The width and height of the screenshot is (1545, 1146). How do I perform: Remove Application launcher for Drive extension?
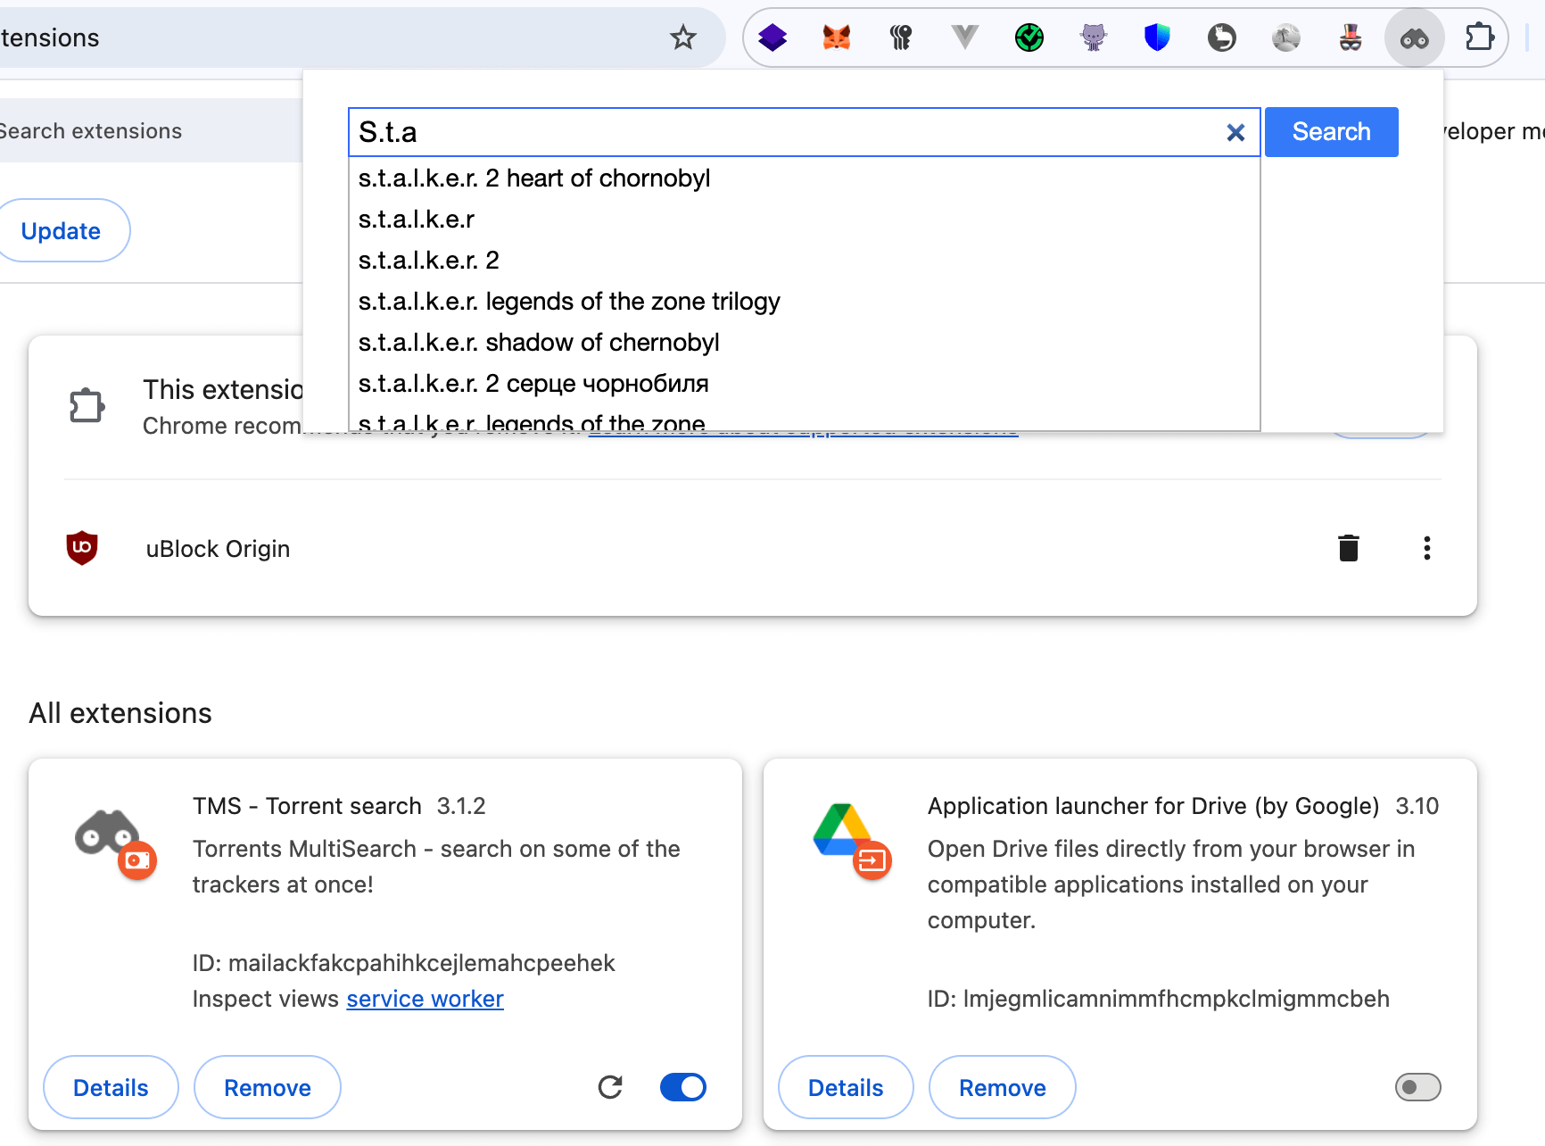1003,1087
